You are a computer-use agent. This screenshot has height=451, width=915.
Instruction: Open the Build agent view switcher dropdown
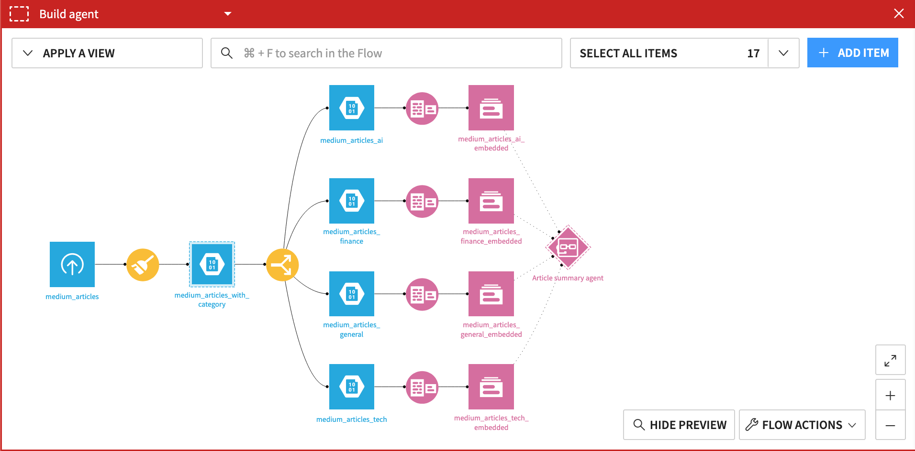(228, 14)
